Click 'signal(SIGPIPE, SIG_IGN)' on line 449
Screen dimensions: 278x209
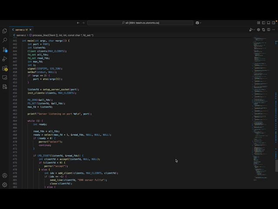45,69
